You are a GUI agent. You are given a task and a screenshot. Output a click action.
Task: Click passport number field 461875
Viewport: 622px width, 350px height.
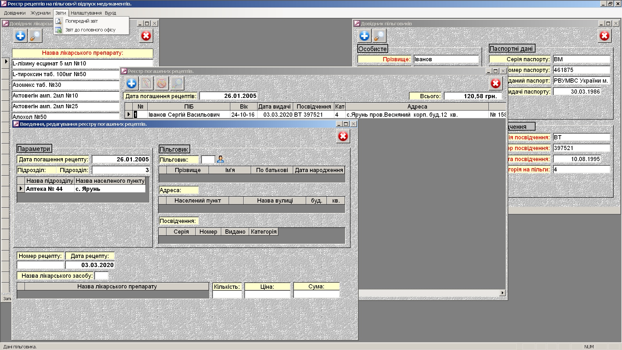click(582, 70)
